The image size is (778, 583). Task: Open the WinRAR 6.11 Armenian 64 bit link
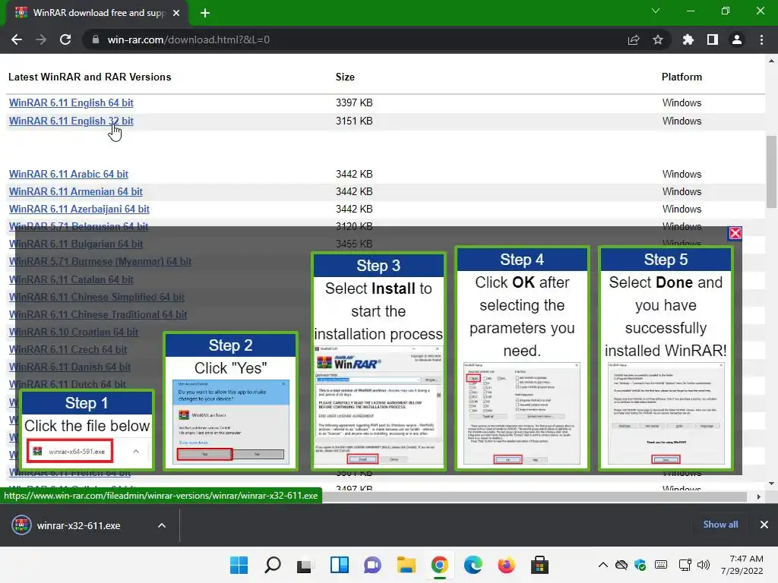(x=75, y=191)
